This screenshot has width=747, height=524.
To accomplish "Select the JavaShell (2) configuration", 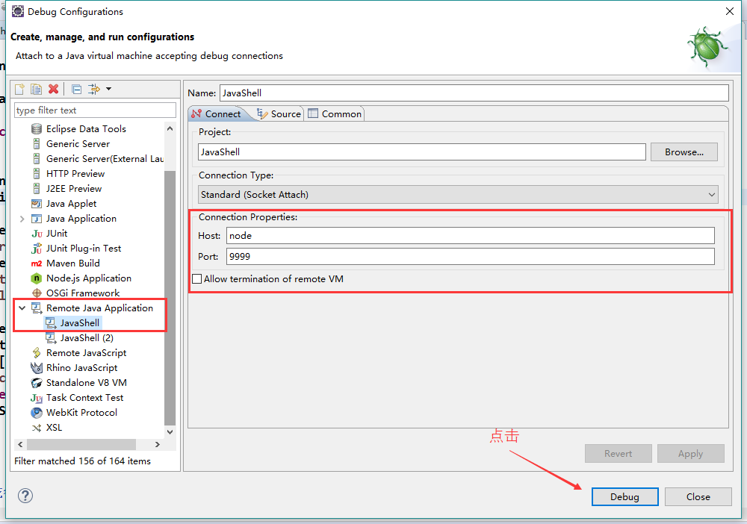I will [87, 338].
